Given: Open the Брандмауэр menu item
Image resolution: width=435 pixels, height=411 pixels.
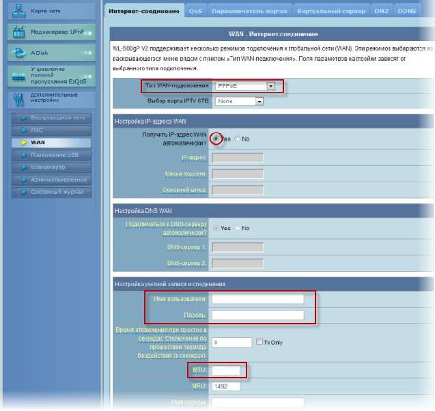Looking at the screenshot, I should pos(52,167).
